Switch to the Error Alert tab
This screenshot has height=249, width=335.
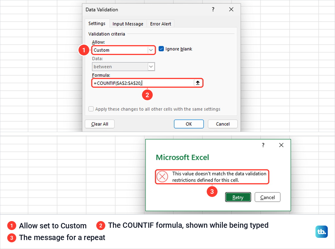pos(161,24)
